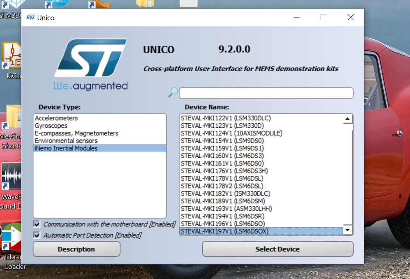Screen dimensions: 410x279
Task: Select STEVAL-MKI160V1 (LSM6DS3) device
Action: pos(261,156)
